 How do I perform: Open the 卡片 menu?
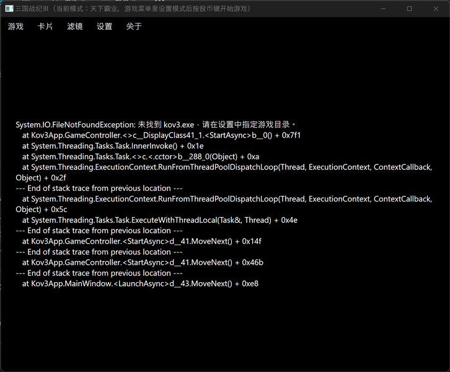click(45, 27)
